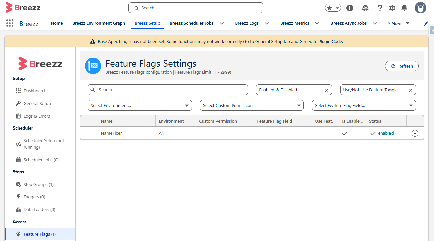Viewport: 434px width, 241px height.
Task: Click the Feature Flags pin icon in sidebar
Action: point(18,234)
